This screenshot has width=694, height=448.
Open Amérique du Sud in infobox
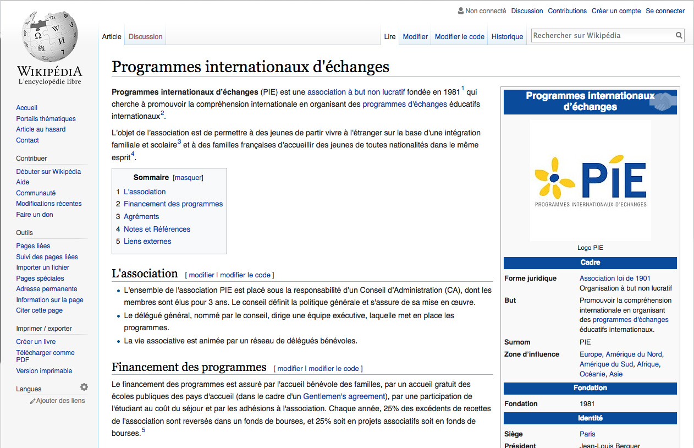(x=607, y=364)
